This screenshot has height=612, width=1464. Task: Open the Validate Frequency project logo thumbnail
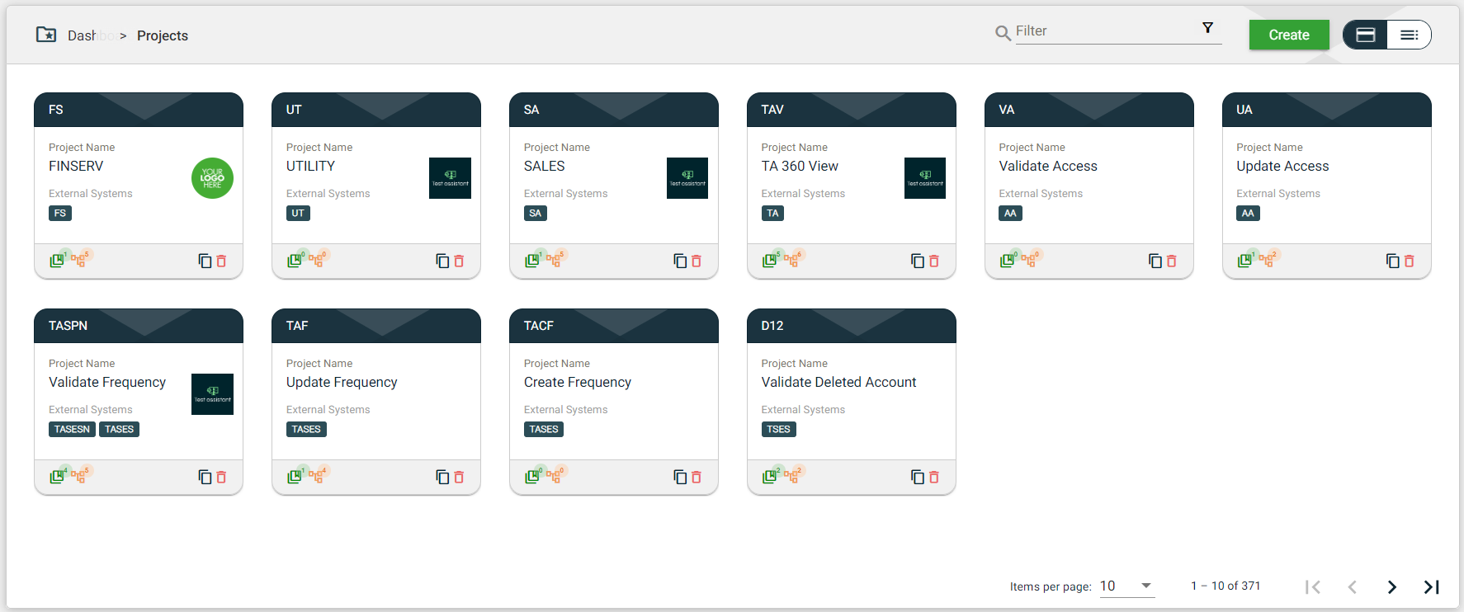[212, 394]
